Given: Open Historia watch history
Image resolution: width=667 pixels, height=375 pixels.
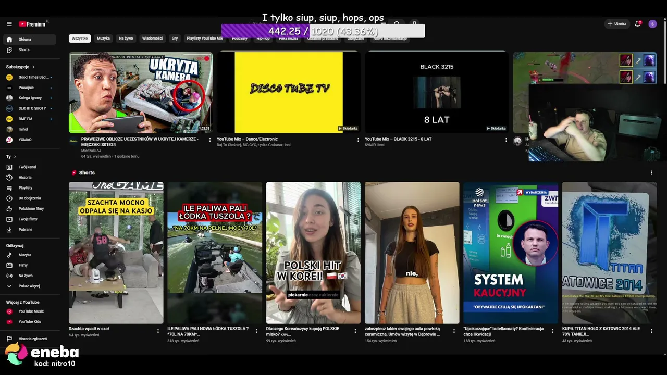Looking at the screenshot, I should (30, 178).
